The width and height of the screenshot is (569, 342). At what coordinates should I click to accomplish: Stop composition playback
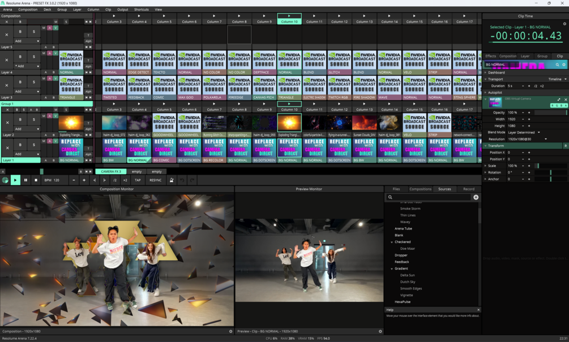click(36, 180)
